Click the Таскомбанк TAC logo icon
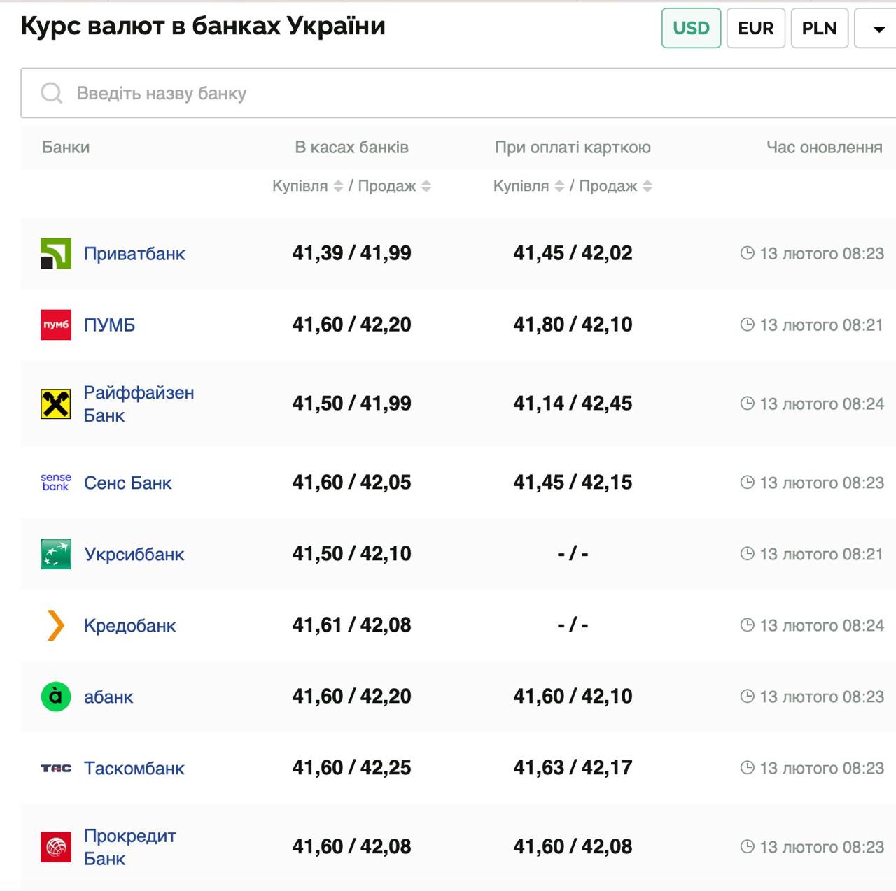This screenshot has height=891, width=896. (56, 768)
